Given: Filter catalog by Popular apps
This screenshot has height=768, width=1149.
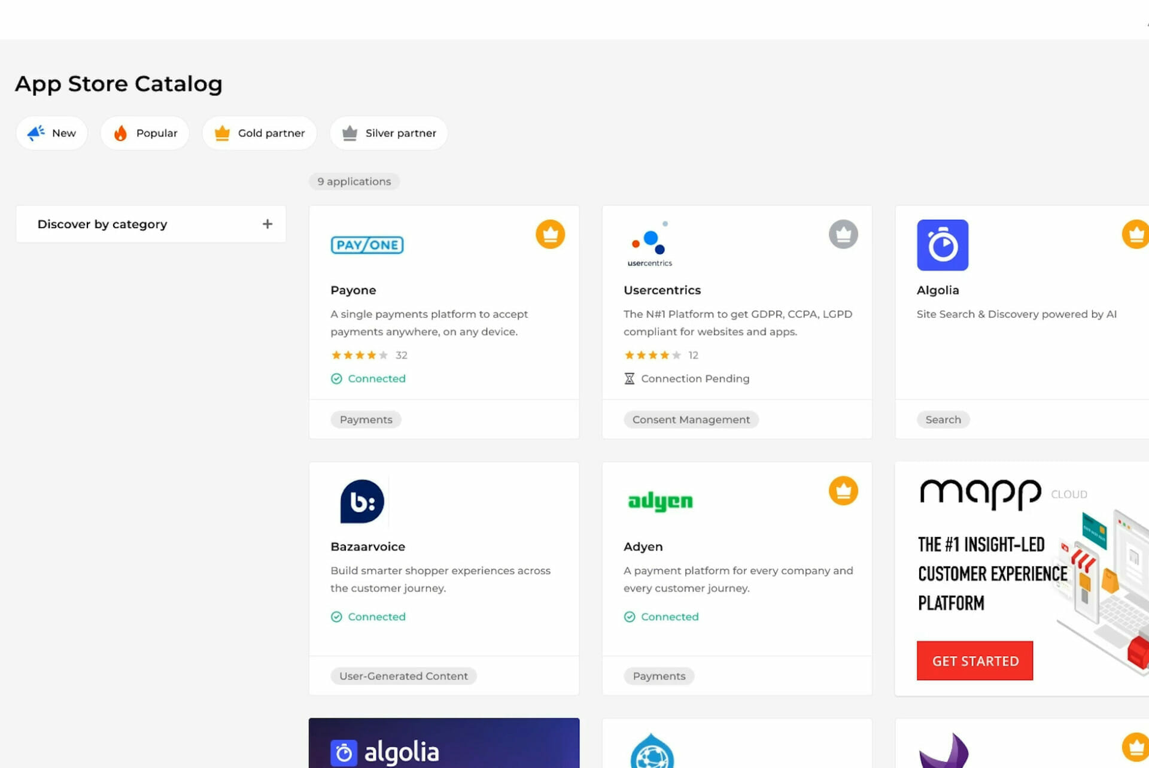Looking at the screenshot, I should tap(145, 133).
